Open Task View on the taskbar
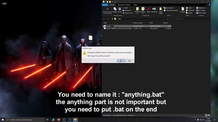 (x=47, y=120)
